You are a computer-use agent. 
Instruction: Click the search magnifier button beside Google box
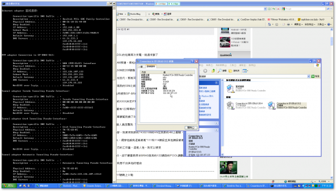pos(328,9)
